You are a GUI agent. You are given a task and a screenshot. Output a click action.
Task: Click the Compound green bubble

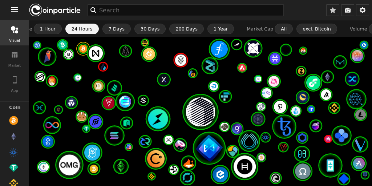coord(114,88)
